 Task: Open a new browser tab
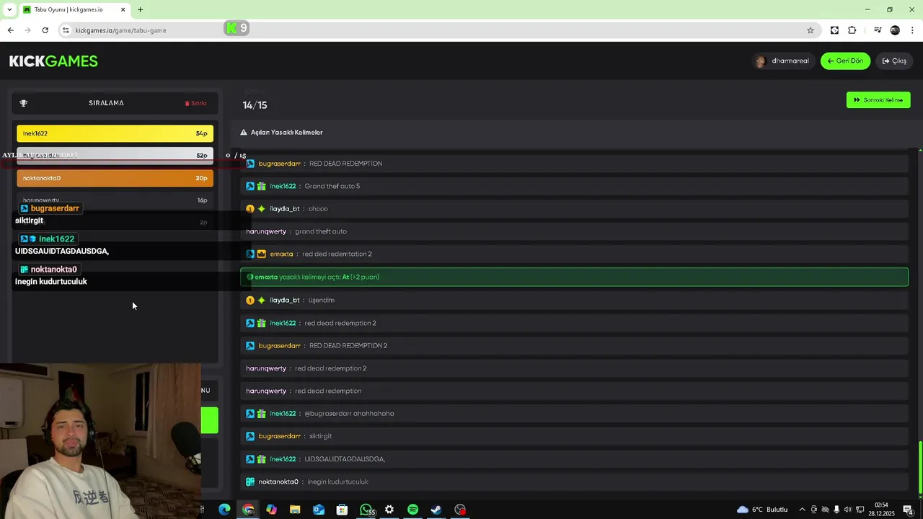point(141,10)
